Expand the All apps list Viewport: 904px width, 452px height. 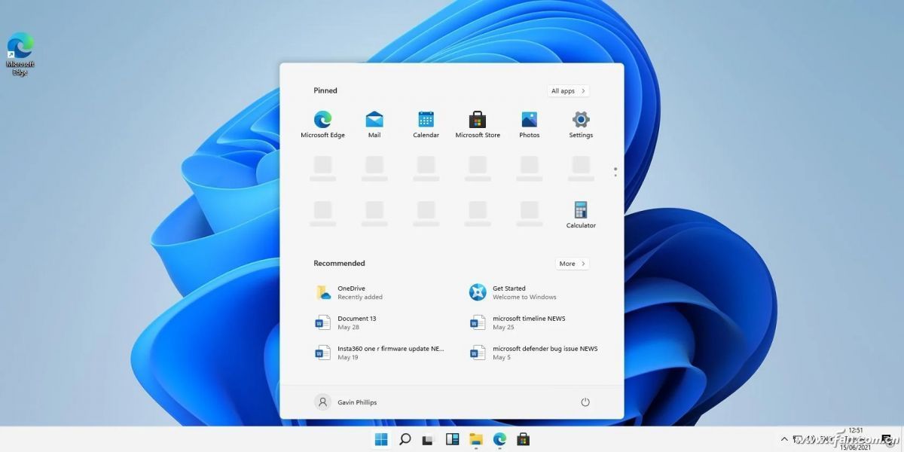[568, 91]
